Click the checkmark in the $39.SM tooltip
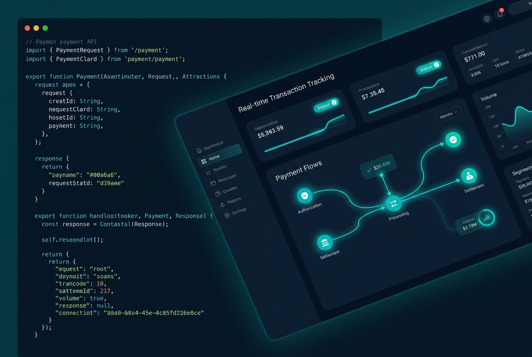Viewport: 532px width, 357px height. [x=369, y=170]
